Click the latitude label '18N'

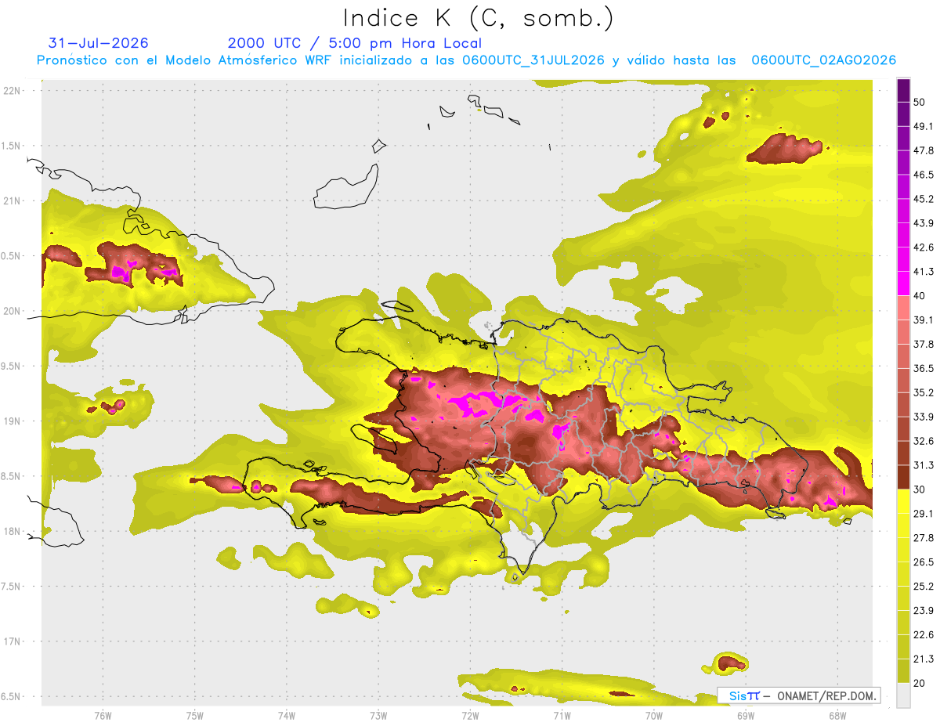12,531
